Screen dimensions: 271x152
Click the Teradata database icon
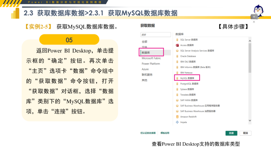(177, 95)
